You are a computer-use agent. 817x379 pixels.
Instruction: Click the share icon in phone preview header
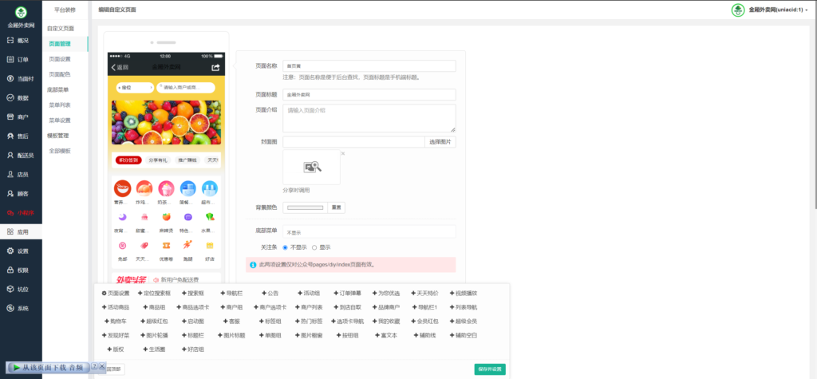click(x=215, y=67)
